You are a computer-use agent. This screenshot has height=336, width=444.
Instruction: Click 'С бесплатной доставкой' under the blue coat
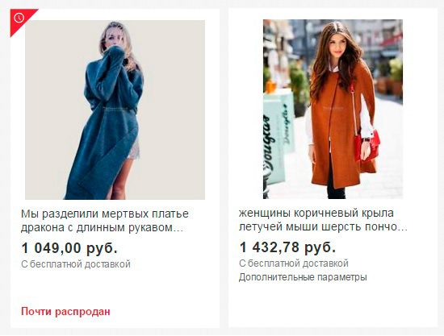[76, 264]
